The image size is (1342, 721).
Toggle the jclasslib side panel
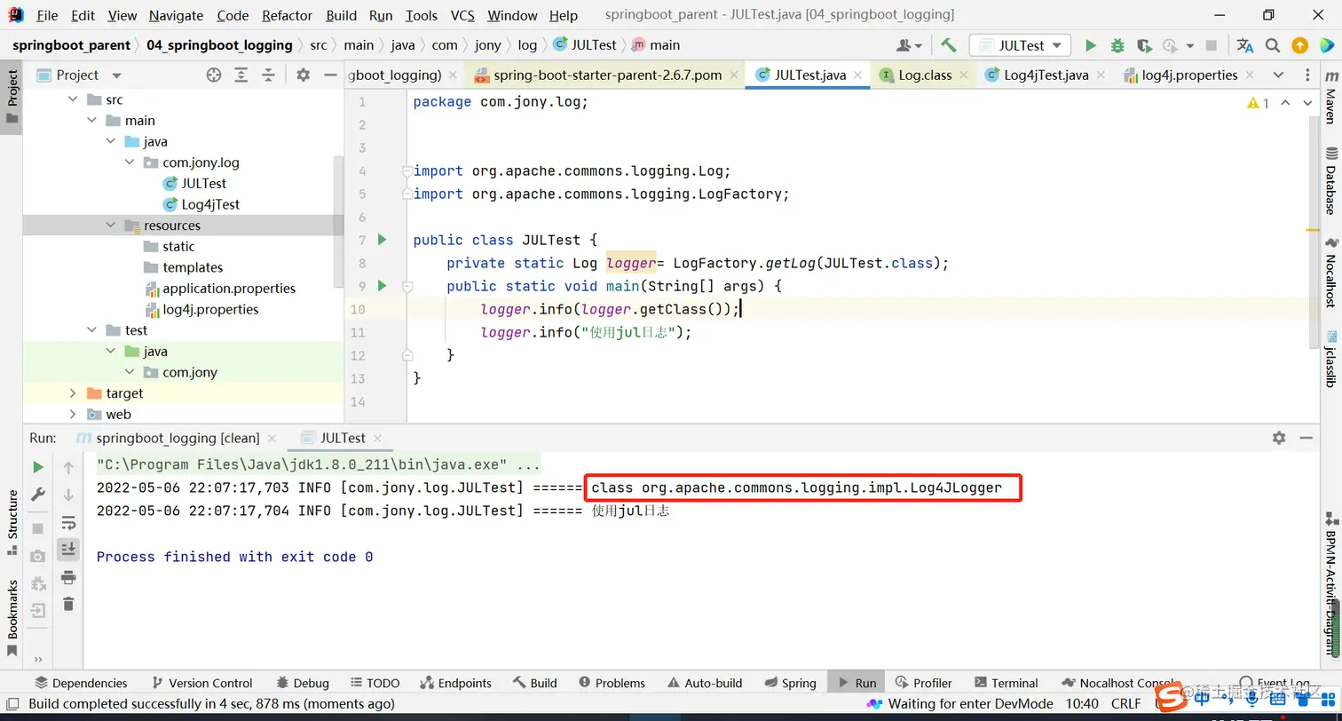(x=1330, y=360)
